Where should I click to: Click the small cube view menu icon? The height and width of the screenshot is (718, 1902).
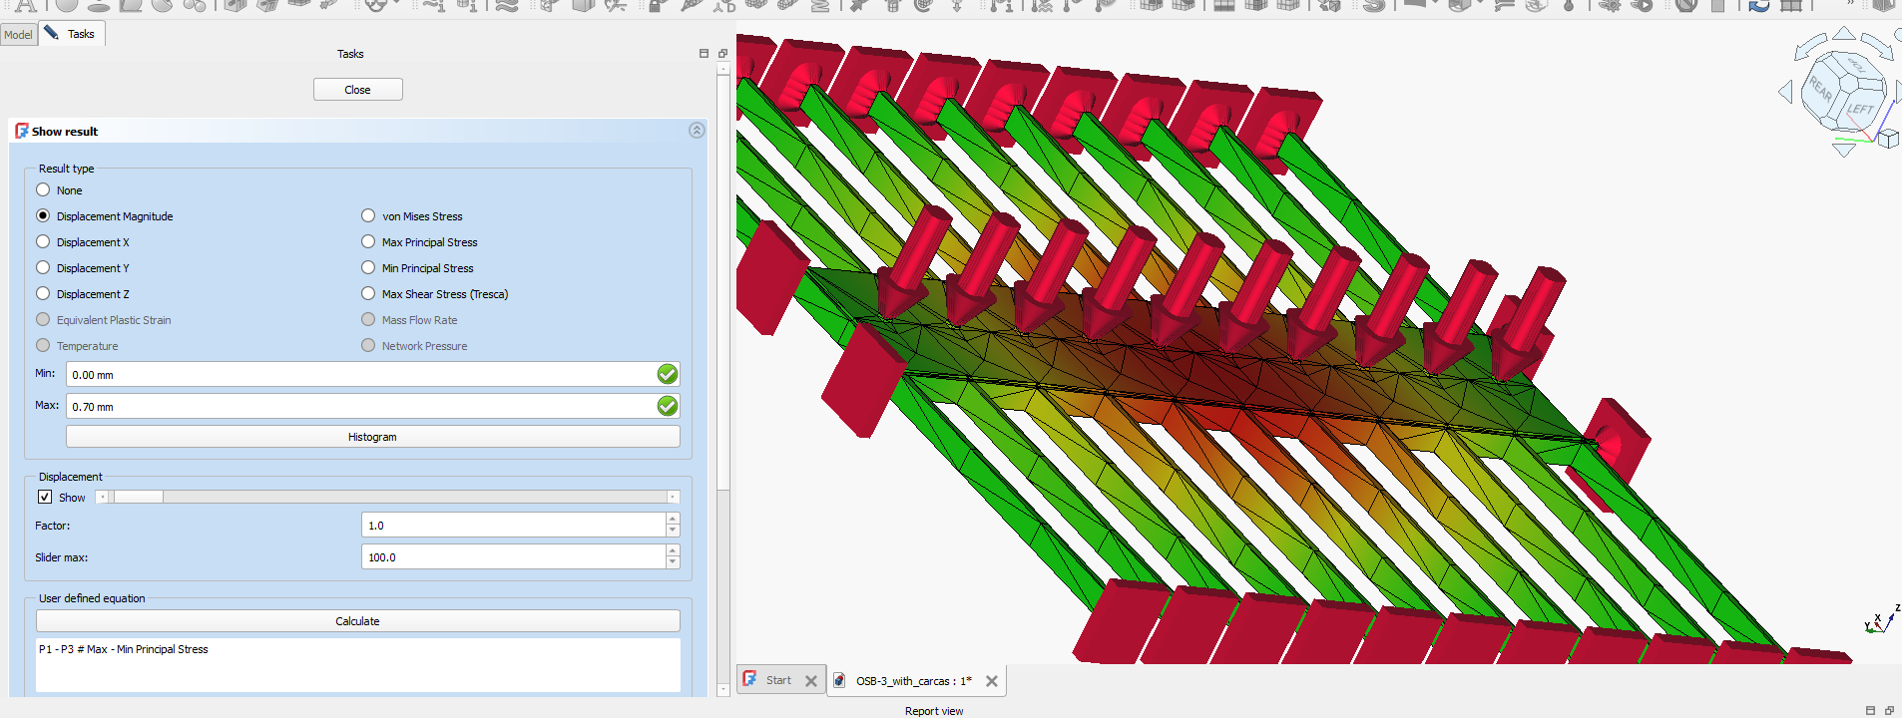pos(1888,139)
